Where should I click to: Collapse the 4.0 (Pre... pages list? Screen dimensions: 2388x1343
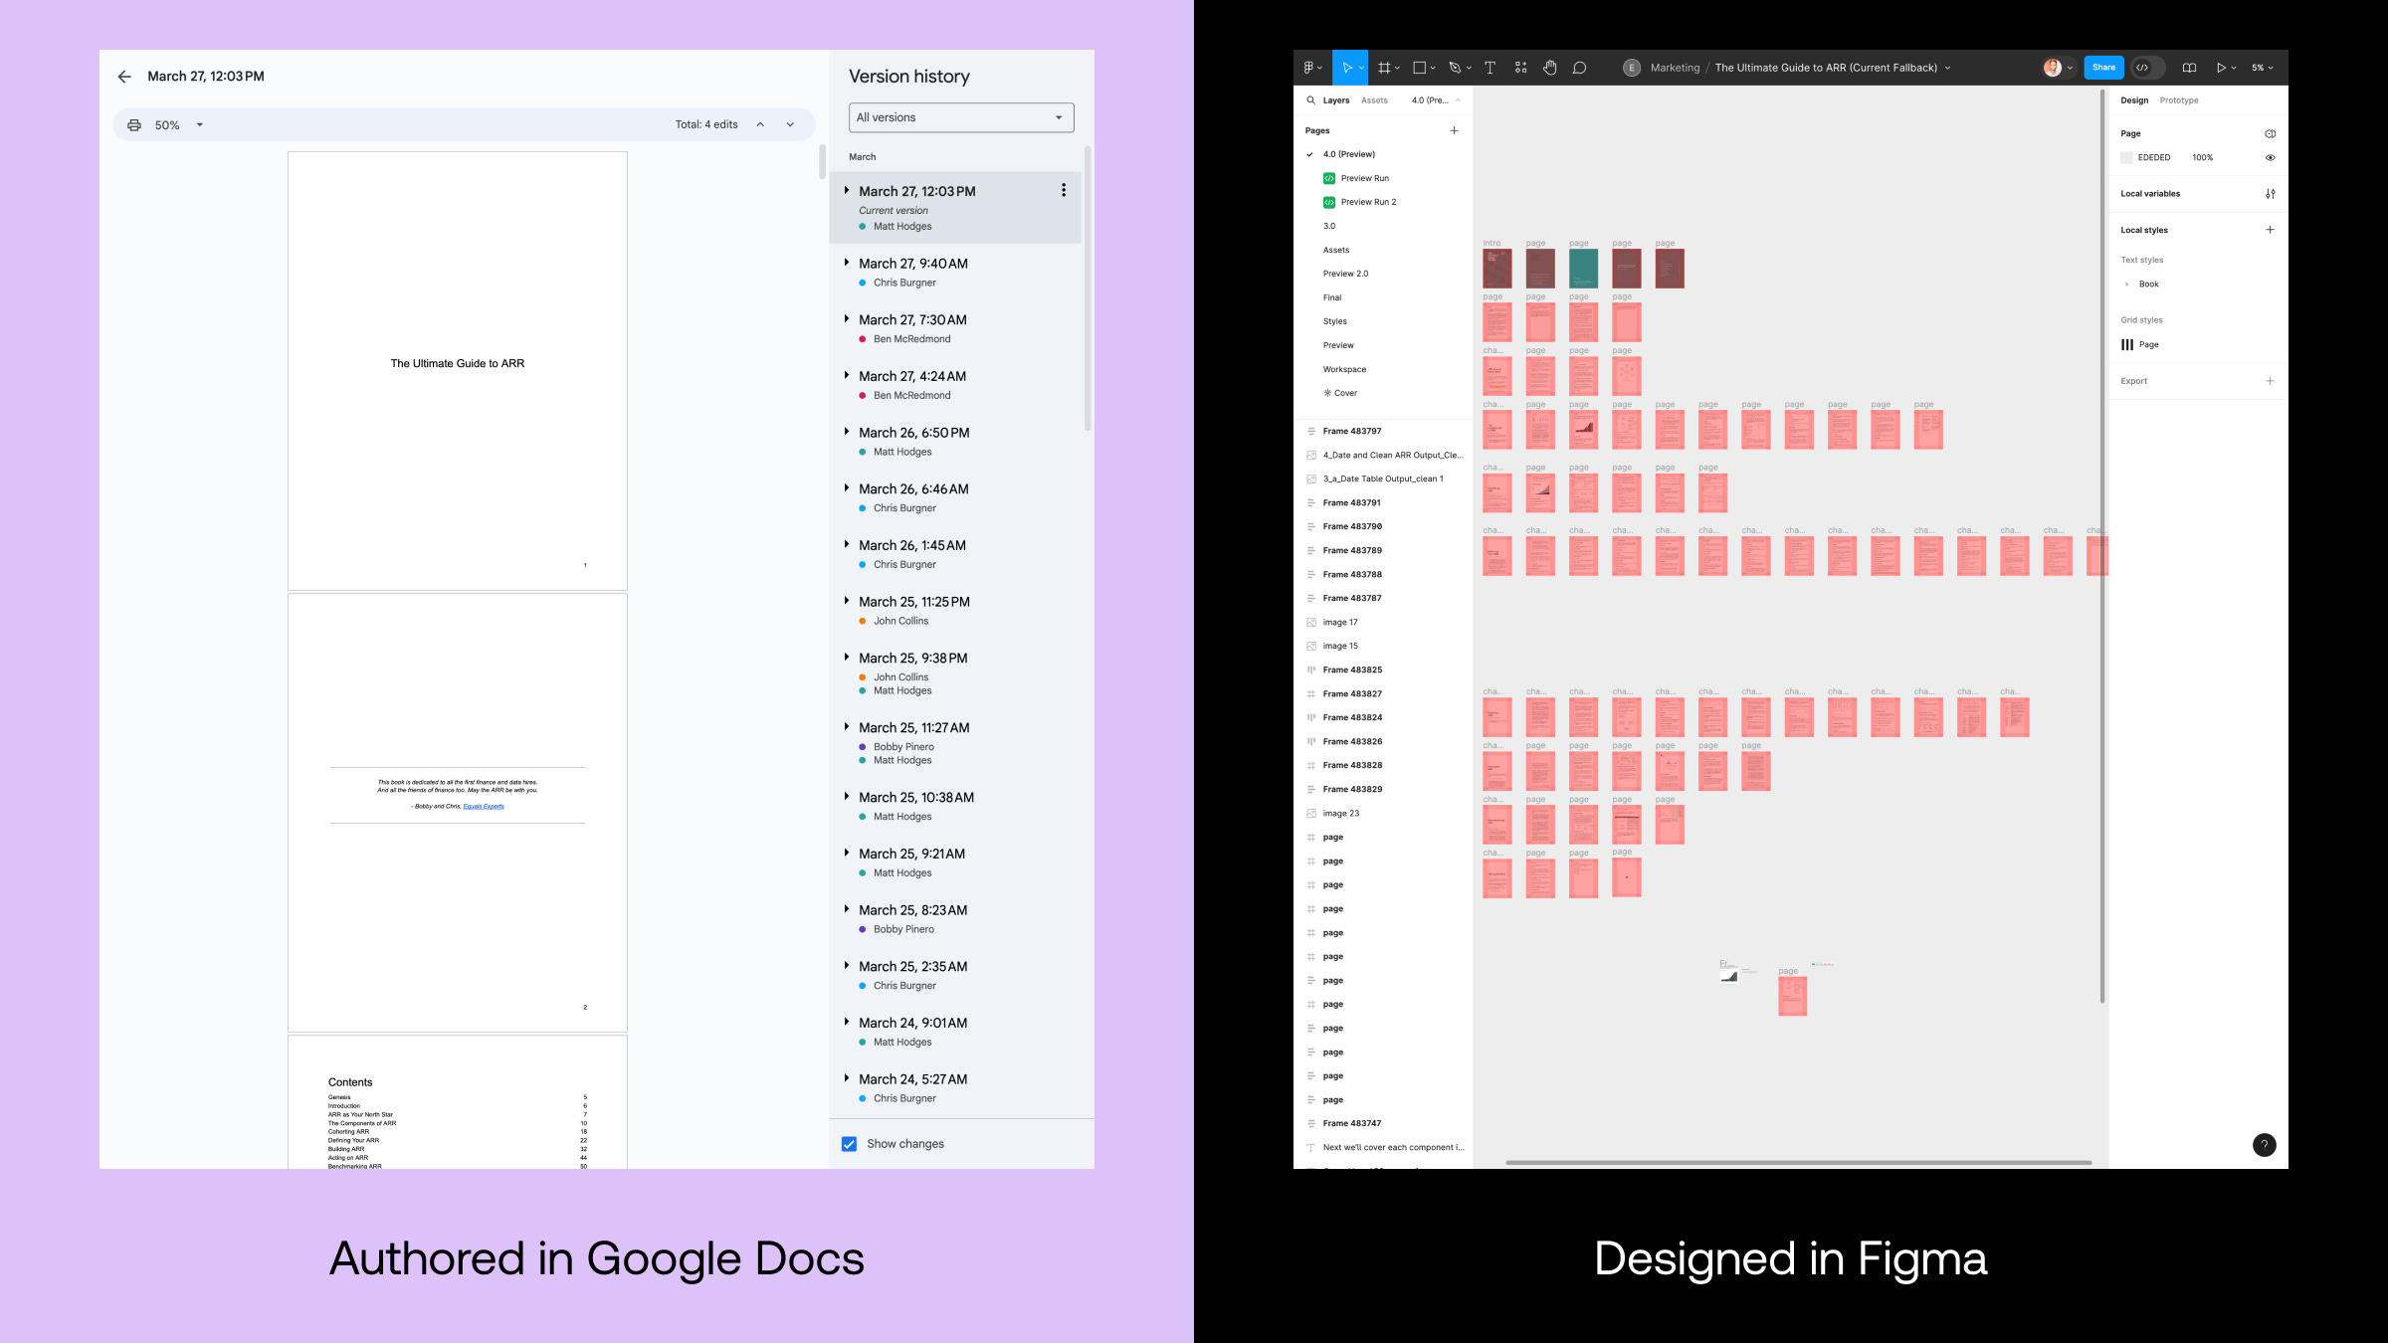click(1436, 100)
